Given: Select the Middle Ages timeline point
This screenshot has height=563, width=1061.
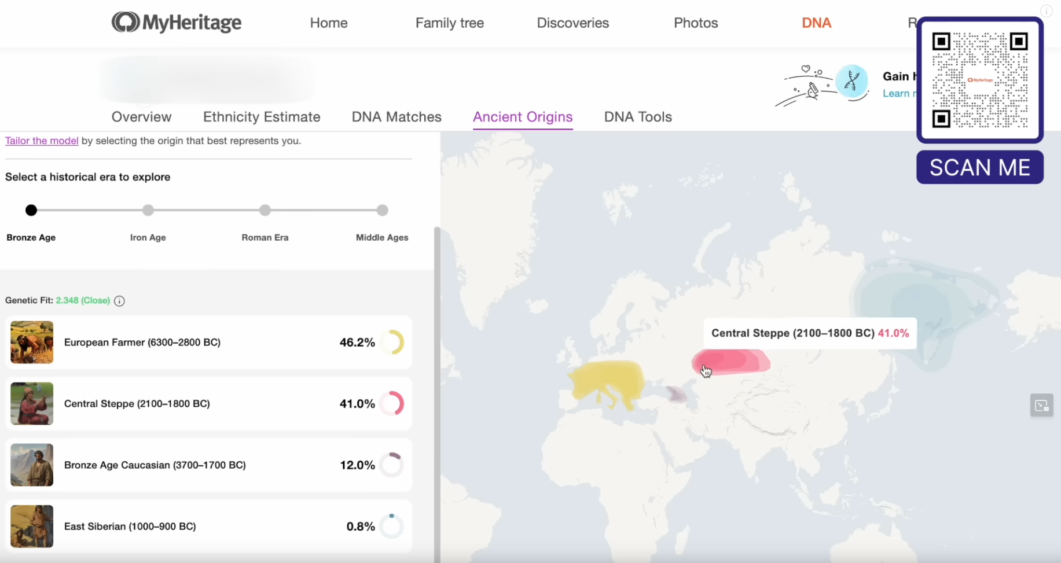Looking at the screenshot, I should coord(382,211).
